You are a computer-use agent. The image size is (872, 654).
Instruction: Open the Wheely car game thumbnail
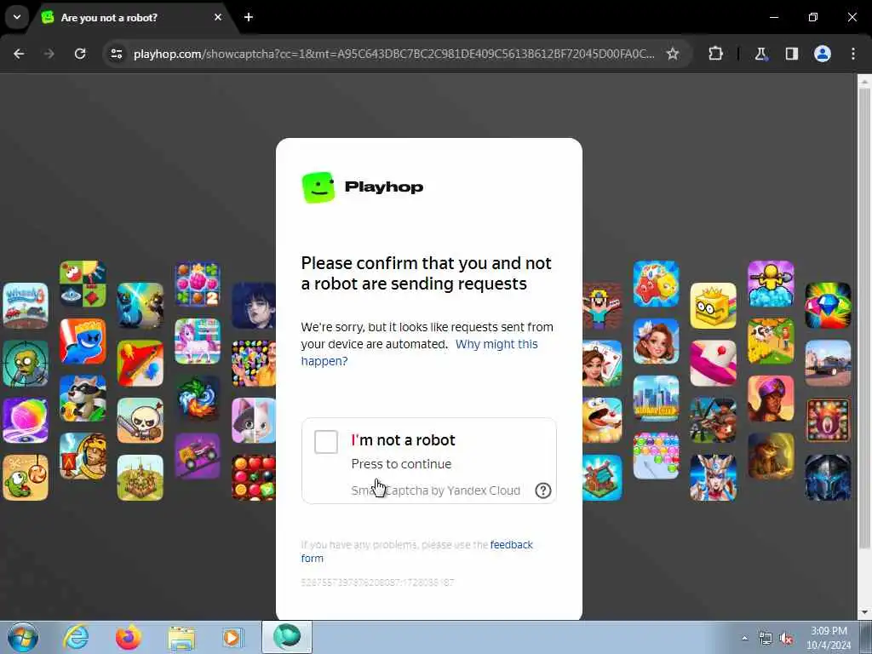pyautogui.click(x=26, y=306)
